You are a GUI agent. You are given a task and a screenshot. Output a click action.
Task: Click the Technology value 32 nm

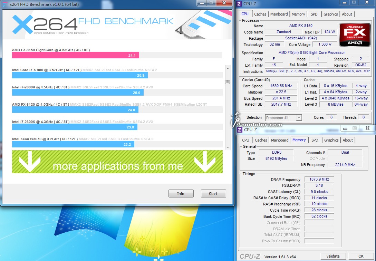(x=274, y=44)
